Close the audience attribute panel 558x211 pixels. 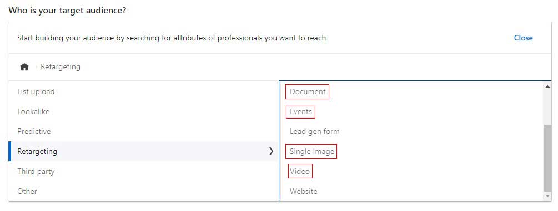pos(523,38)
